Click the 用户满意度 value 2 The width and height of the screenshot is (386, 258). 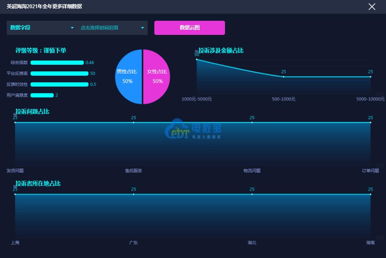point(57,95)
